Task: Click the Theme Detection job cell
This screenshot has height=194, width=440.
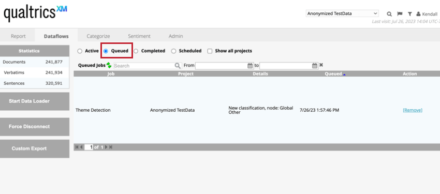Action: pyautogui.click(x=93, y=110)
